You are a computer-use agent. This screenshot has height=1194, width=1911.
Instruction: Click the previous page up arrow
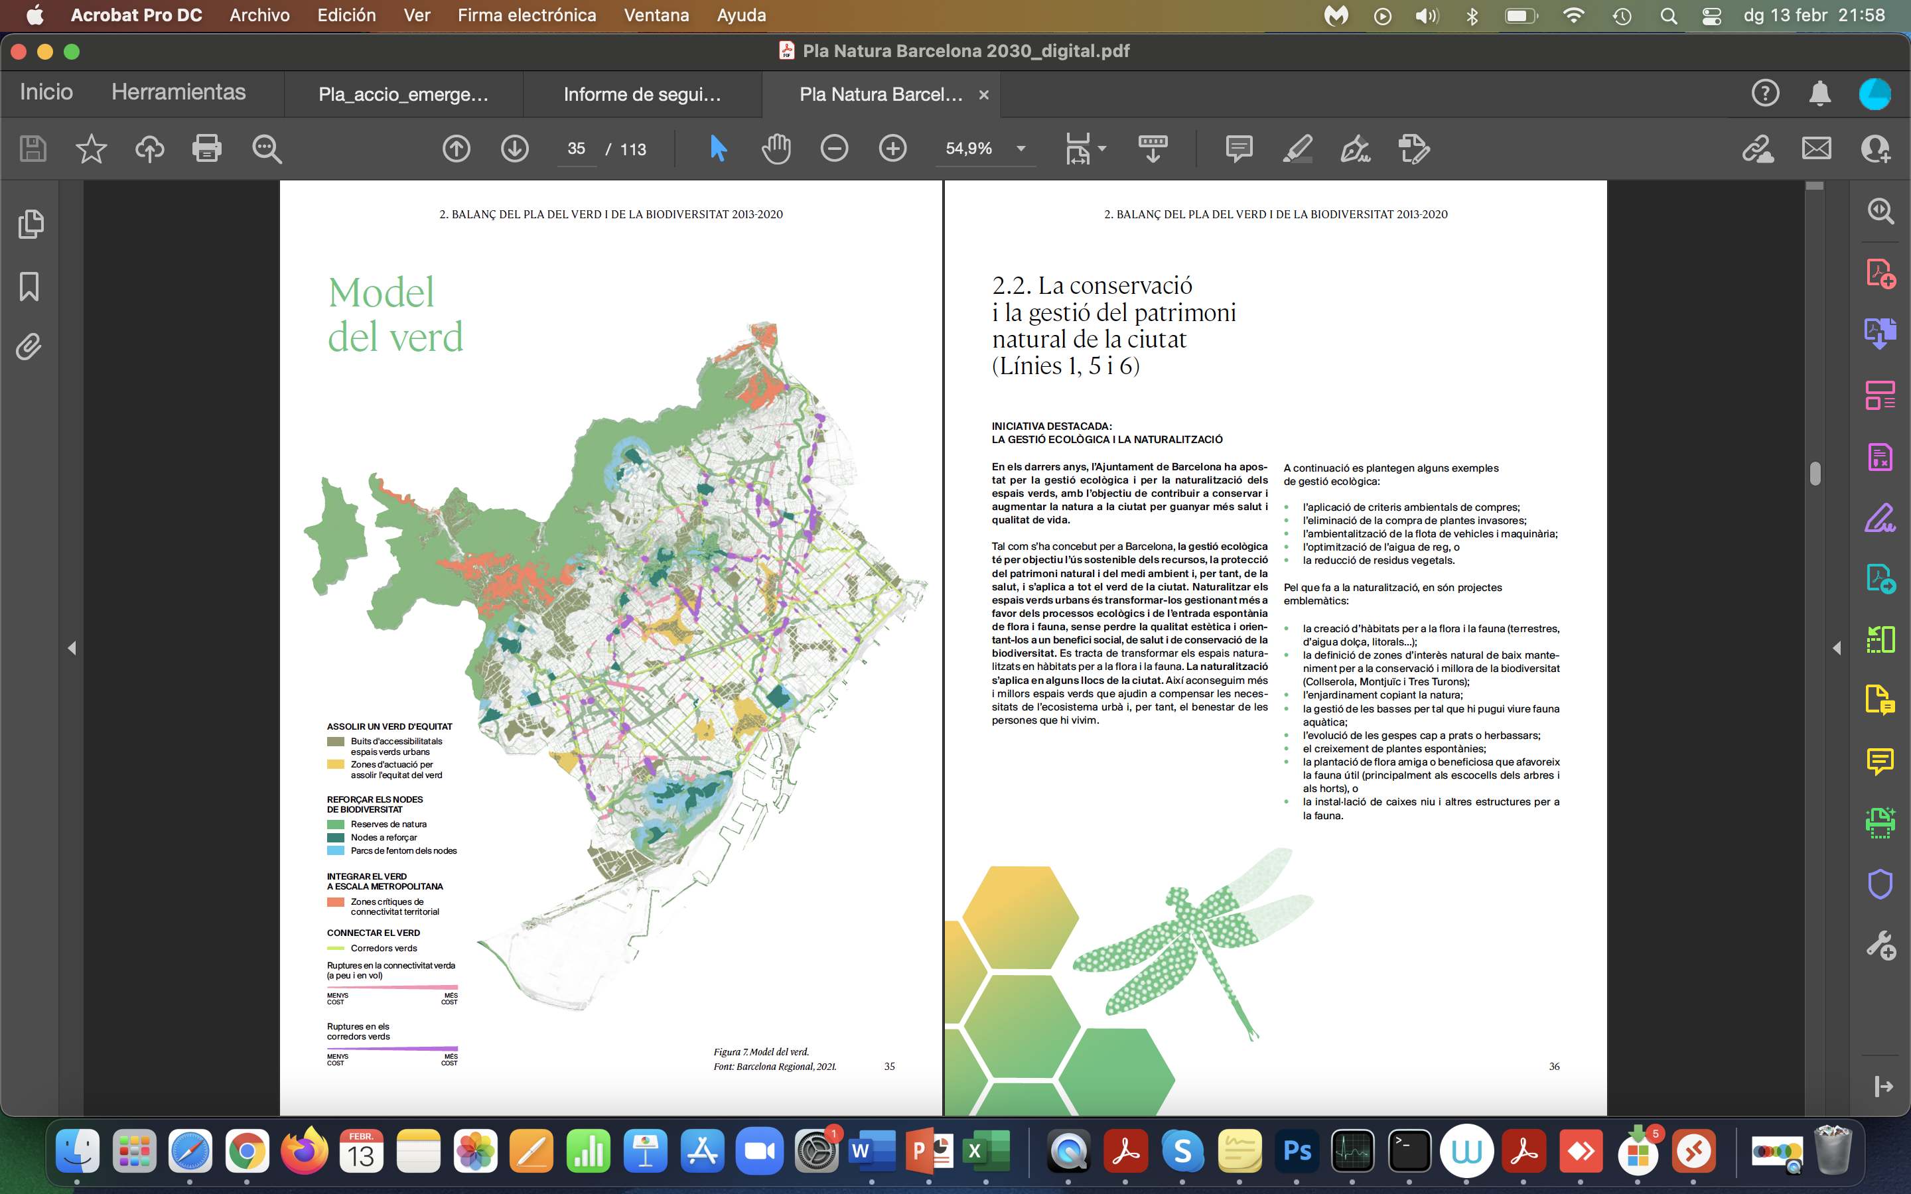click(x=457, y=149)
